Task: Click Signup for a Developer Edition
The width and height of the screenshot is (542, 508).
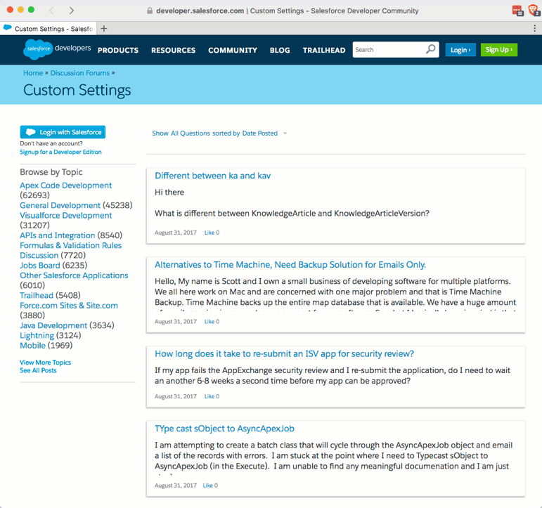Action: [60, 152]
